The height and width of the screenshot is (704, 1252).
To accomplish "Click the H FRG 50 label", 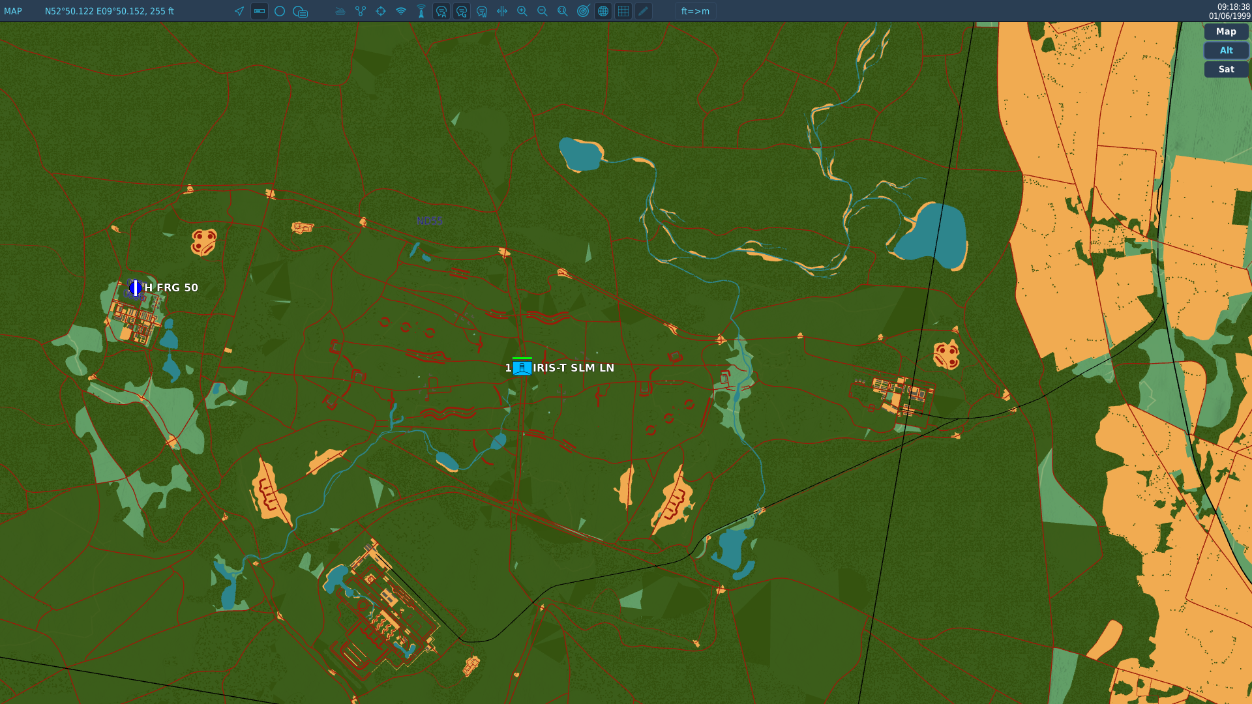I will click(171, 287).
